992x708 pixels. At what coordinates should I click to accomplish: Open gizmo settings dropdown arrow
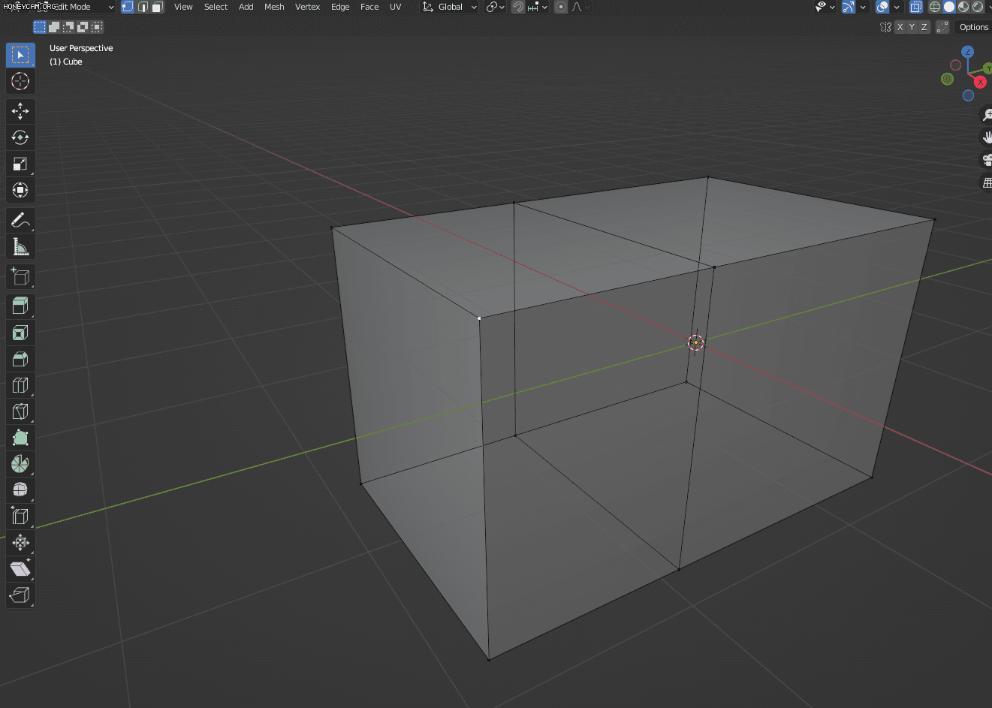pos(863,7)
